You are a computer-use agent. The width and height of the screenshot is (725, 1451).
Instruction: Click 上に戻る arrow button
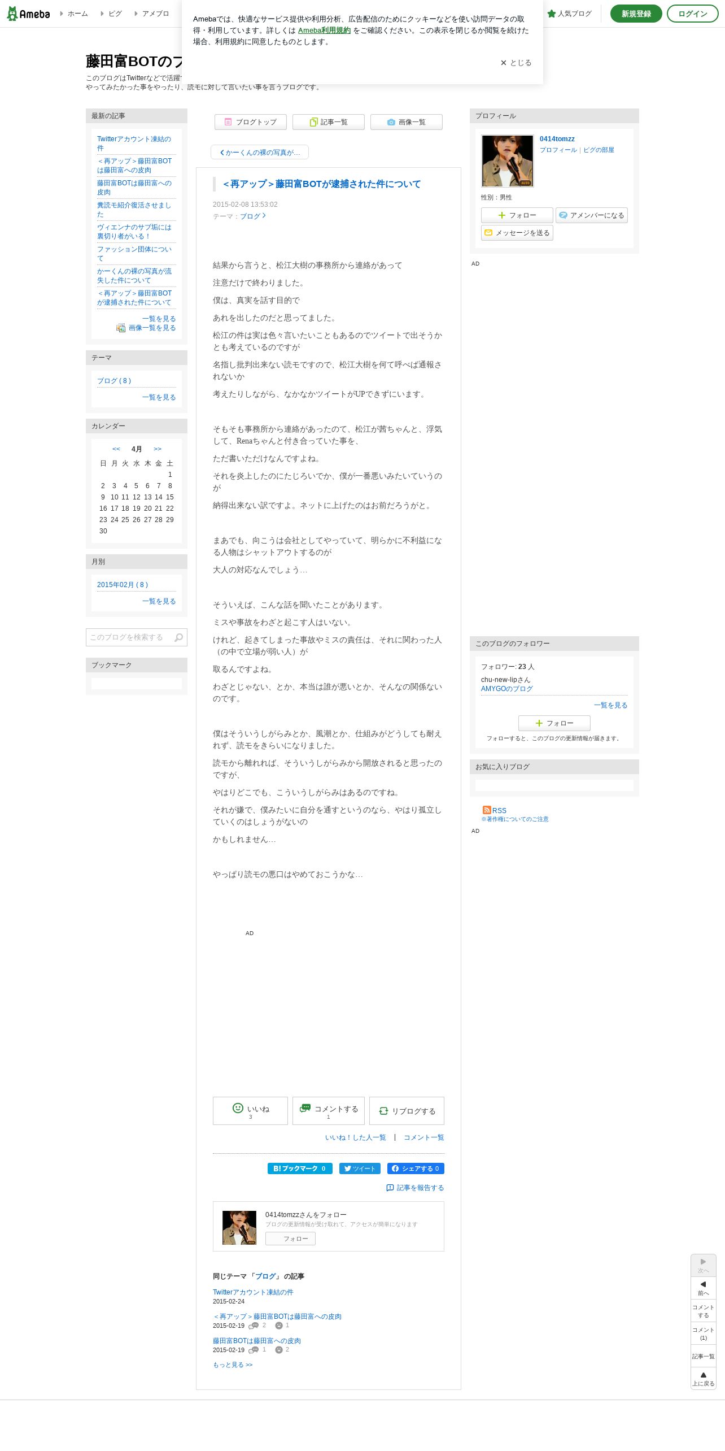pyautogui.click(x=703, y=1379)
